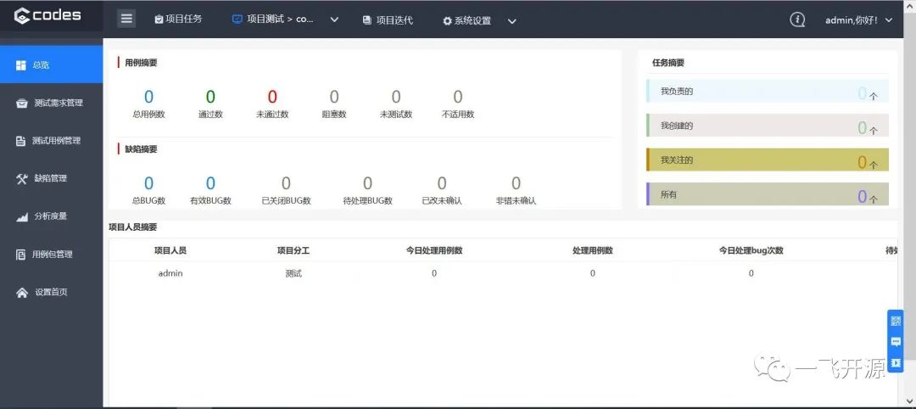Click the 设置首页 home icon
The width and height of the screenshot is (916, 409).
click(x=21, y=293)
